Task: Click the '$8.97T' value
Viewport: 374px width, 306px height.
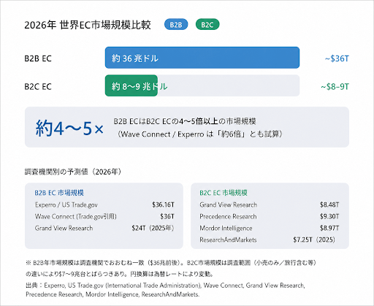Action: click(x=329, y=228)
